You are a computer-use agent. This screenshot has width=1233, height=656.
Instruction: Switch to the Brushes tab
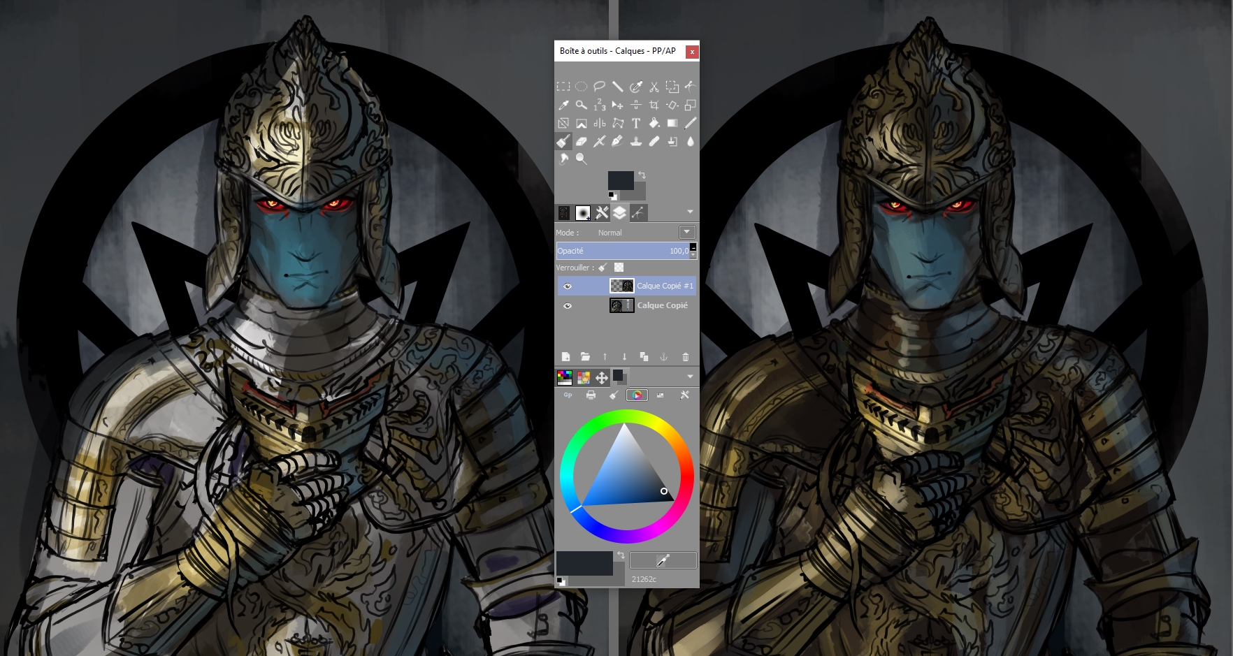point(583,213)
